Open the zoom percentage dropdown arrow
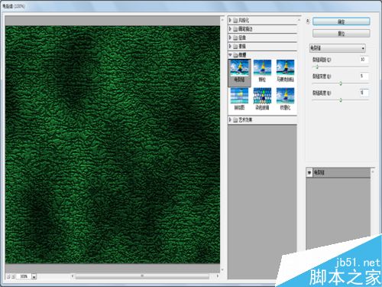382x287 pixels. [34, 276]
